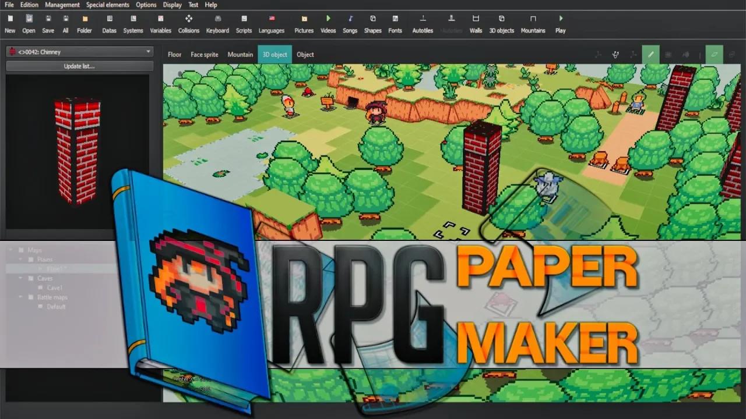Viewport: 746px width, 419px height.
Task: Collapse the Plains folder expander
Action: pos(22,260)
